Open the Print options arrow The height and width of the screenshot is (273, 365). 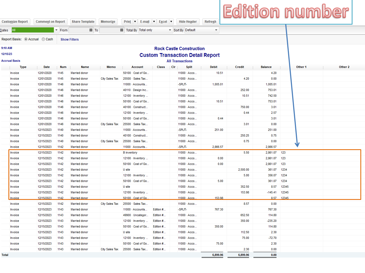(134, 22)
